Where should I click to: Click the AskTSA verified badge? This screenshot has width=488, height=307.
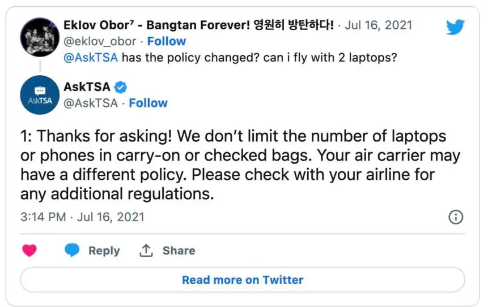pos(120,87)
